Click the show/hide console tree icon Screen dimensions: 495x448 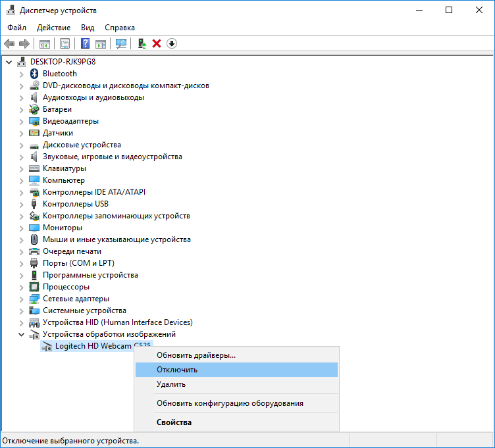45,43
